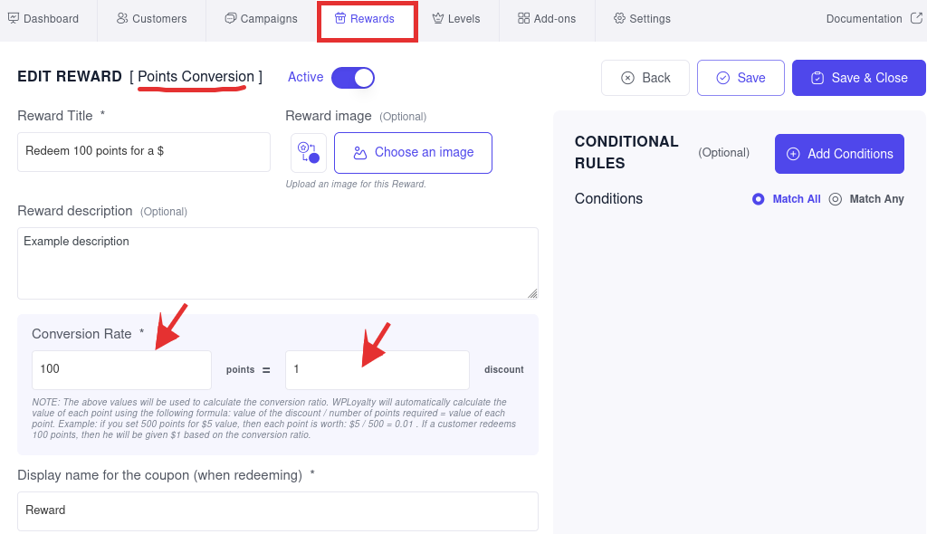Screen dimensions: 927x534
Task: Click the reward image preview thumbnail
Action: (x=309, y=153)
